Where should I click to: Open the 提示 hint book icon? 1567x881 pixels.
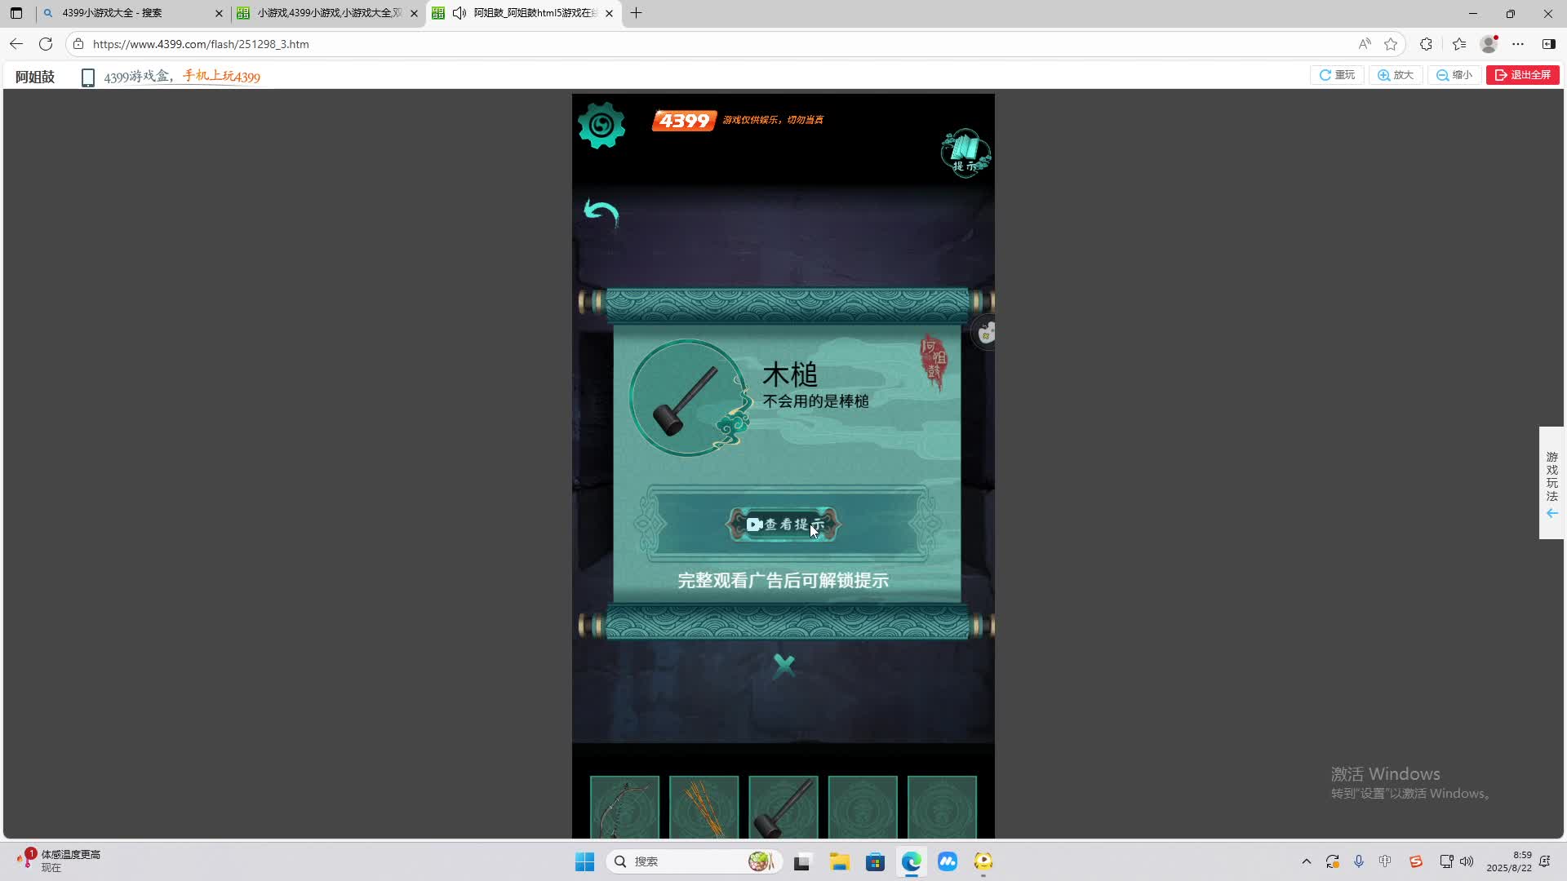(x=966, y=153)
